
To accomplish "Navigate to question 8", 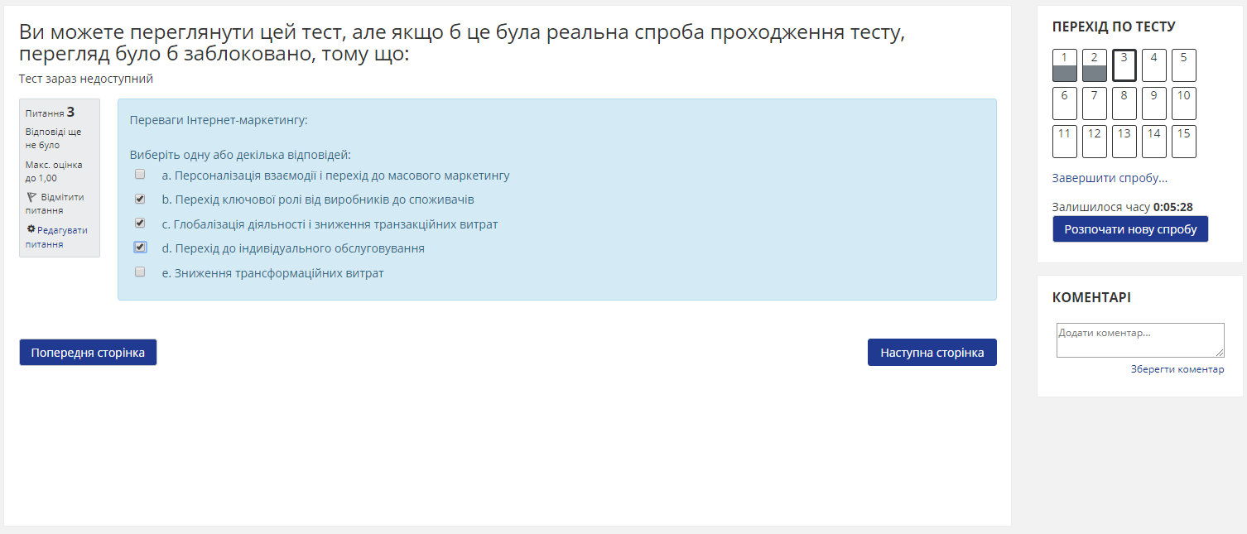I will [1124, 103].
